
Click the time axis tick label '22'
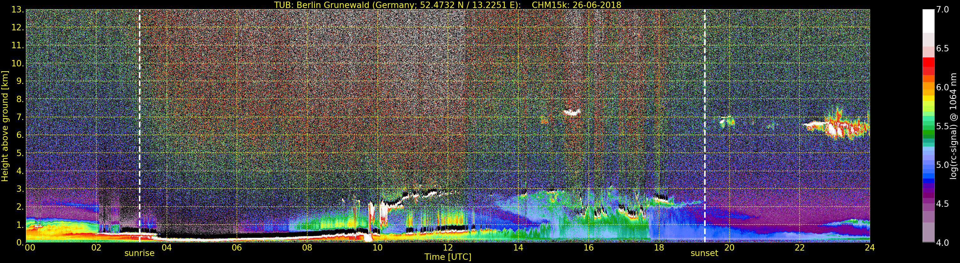coord(800,248)
